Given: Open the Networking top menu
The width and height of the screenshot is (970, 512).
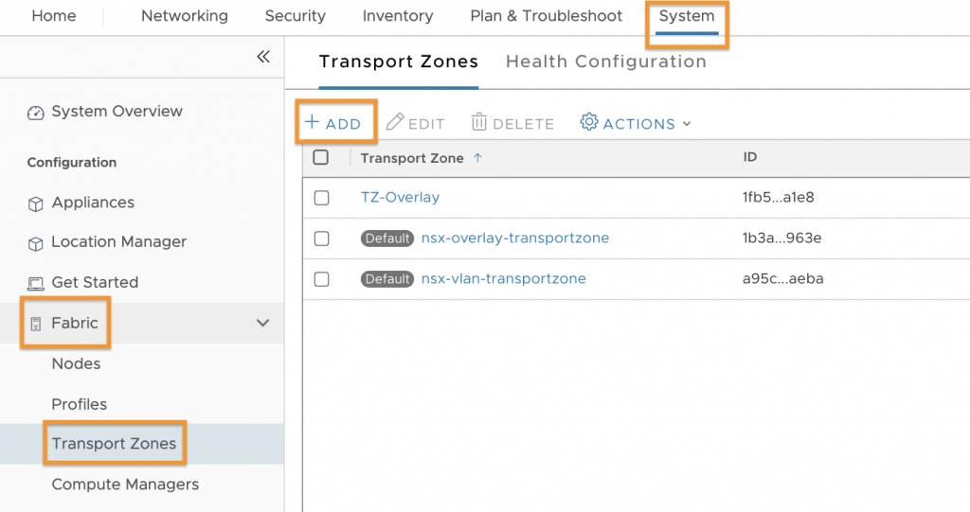Looking at the screenshot, I should pos(185,16).
